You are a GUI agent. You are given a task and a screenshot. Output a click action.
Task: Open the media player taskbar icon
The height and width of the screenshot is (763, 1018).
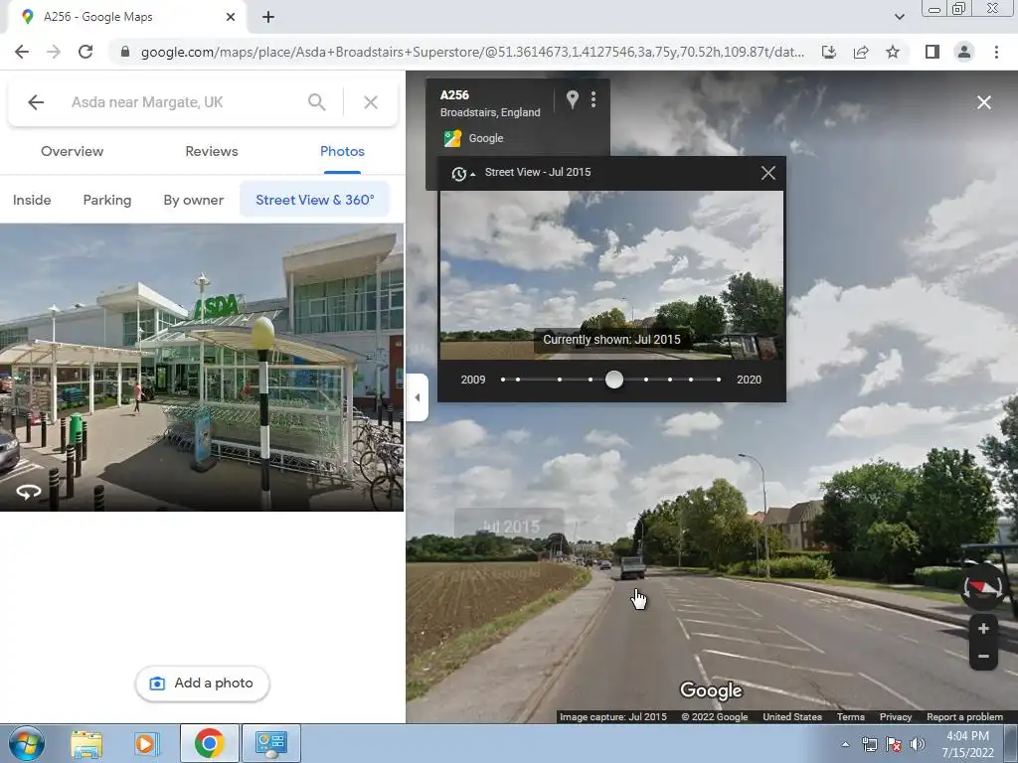[146, 743]
